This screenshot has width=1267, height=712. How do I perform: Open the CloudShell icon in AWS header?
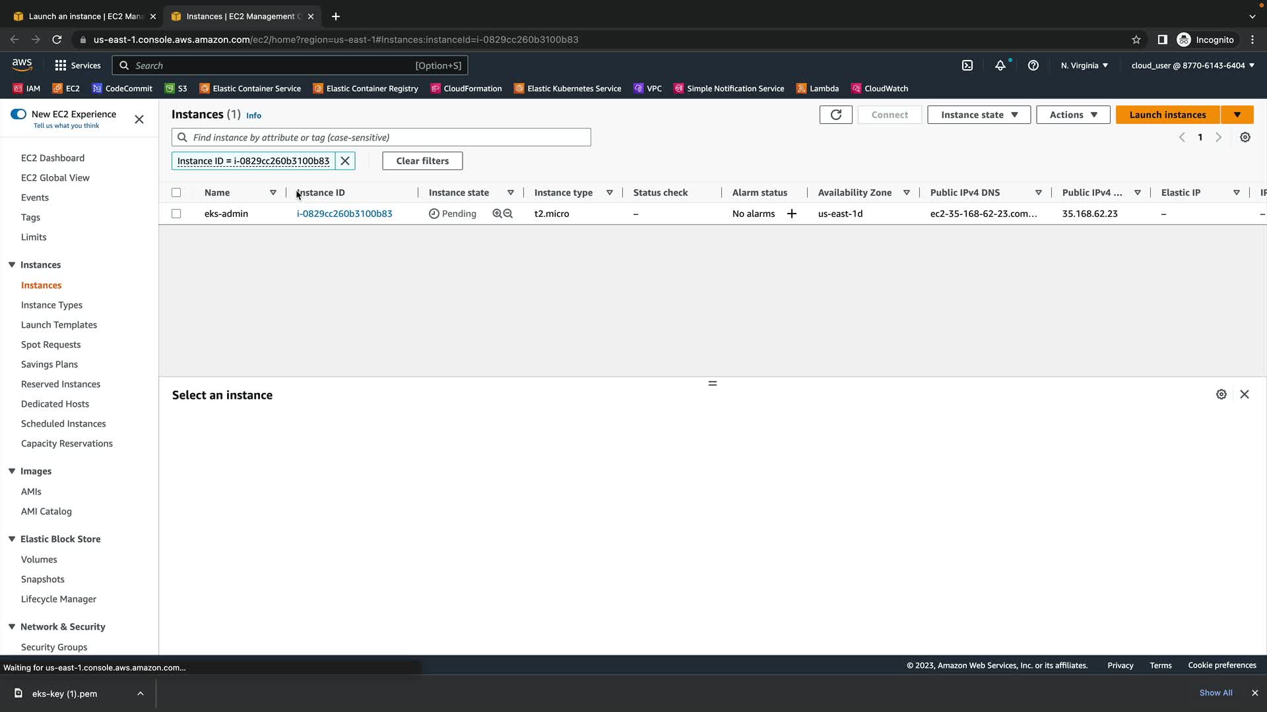click(x=967, y=65)
